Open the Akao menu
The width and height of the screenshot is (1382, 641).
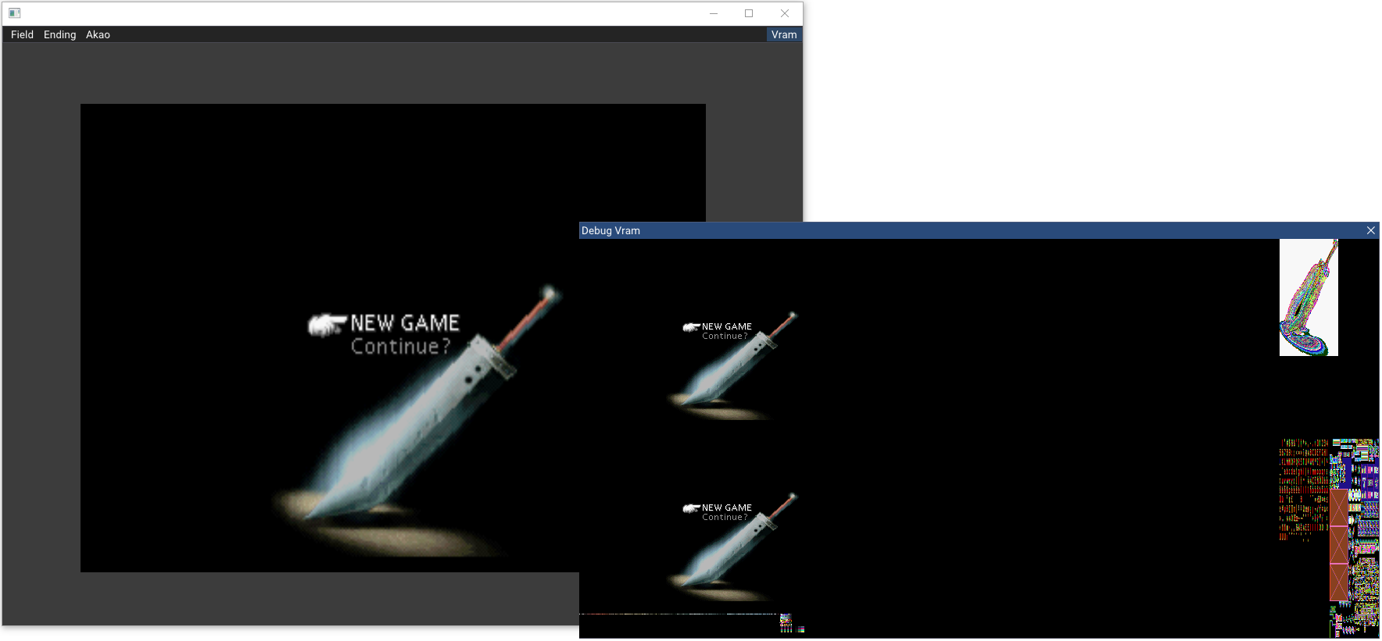point(98,34)
